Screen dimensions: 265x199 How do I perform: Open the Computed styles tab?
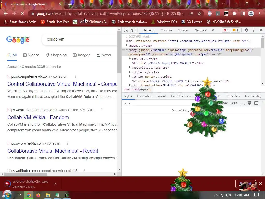(144, 96)
